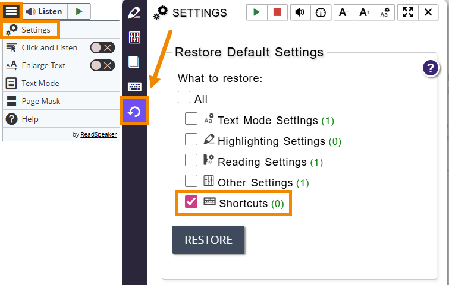Click the RESTORE button
The height and width of the screenshot is (285, 449).
208,240
